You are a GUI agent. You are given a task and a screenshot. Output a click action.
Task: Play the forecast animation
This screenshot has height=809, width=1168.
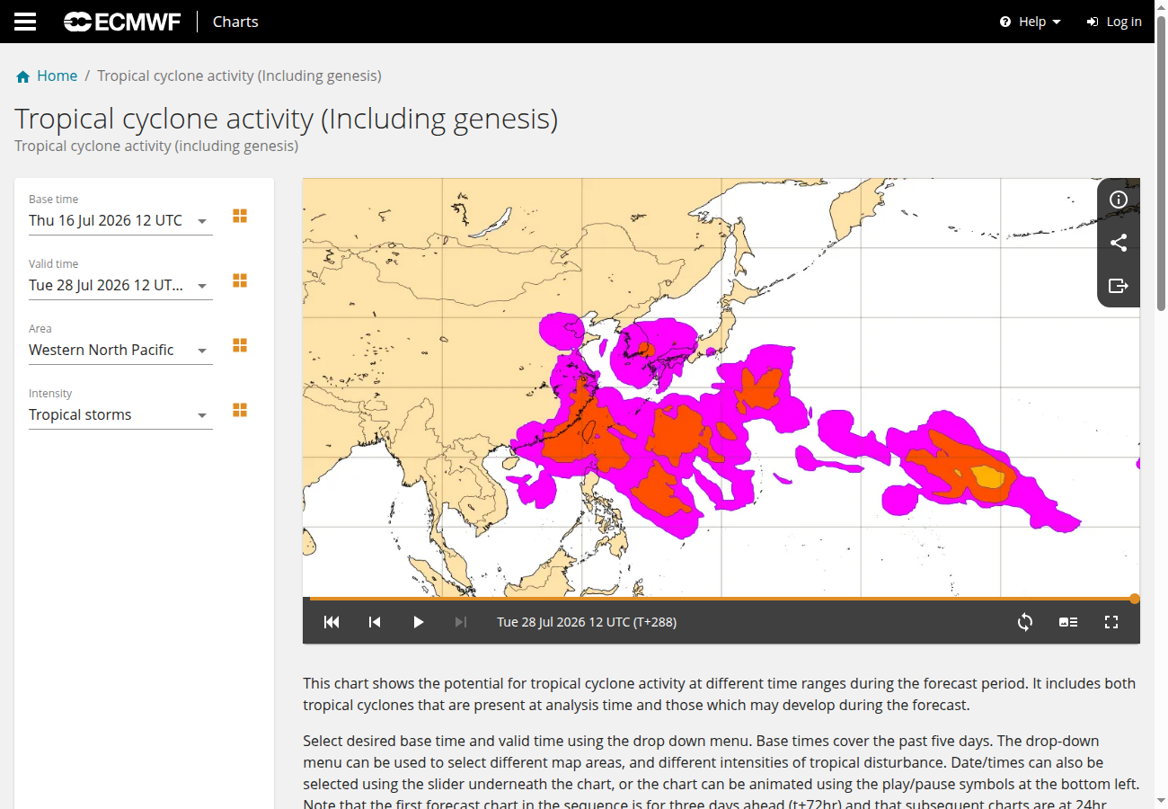(x=418, y=622)
